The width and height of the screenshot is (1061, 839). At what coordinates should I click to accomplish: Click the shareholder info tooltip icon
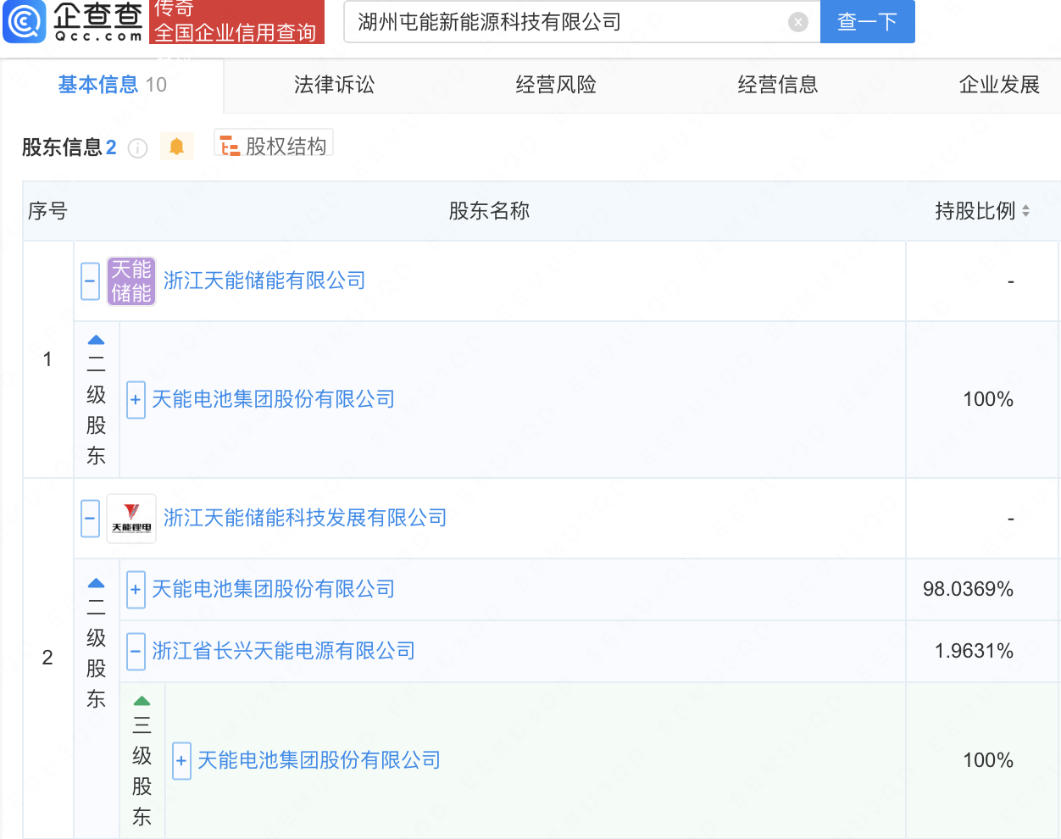tap(137, 148)
